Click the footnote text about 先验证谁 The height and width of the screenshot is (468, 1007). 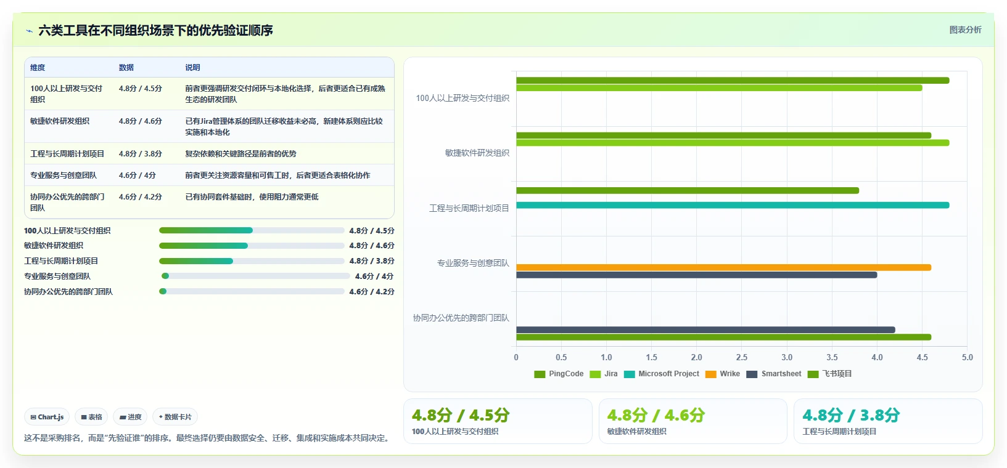click(x=207, y=438)
